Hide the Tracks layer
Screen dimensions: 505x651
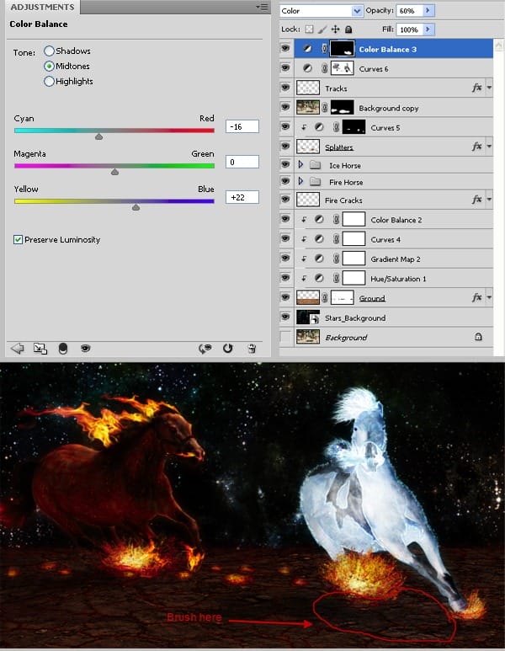(285, 88)
